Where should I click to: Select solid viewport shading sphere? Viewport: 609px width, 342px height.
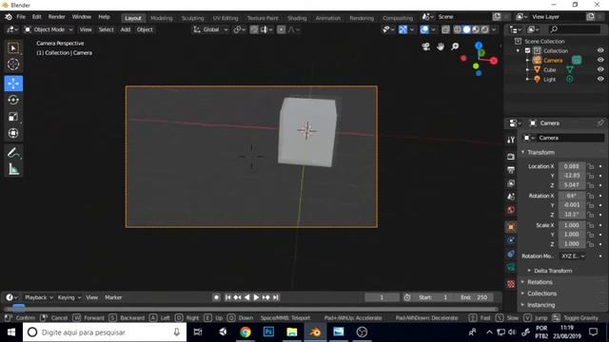coord(466,29)
